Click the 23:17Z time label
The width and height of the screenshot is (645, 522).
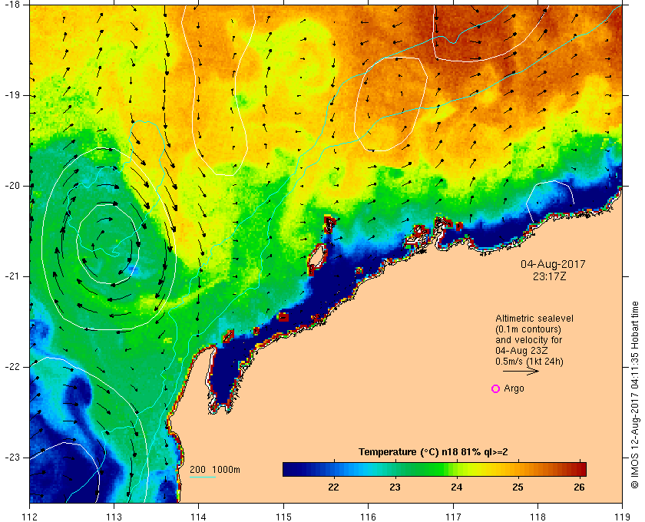point(550,277)
